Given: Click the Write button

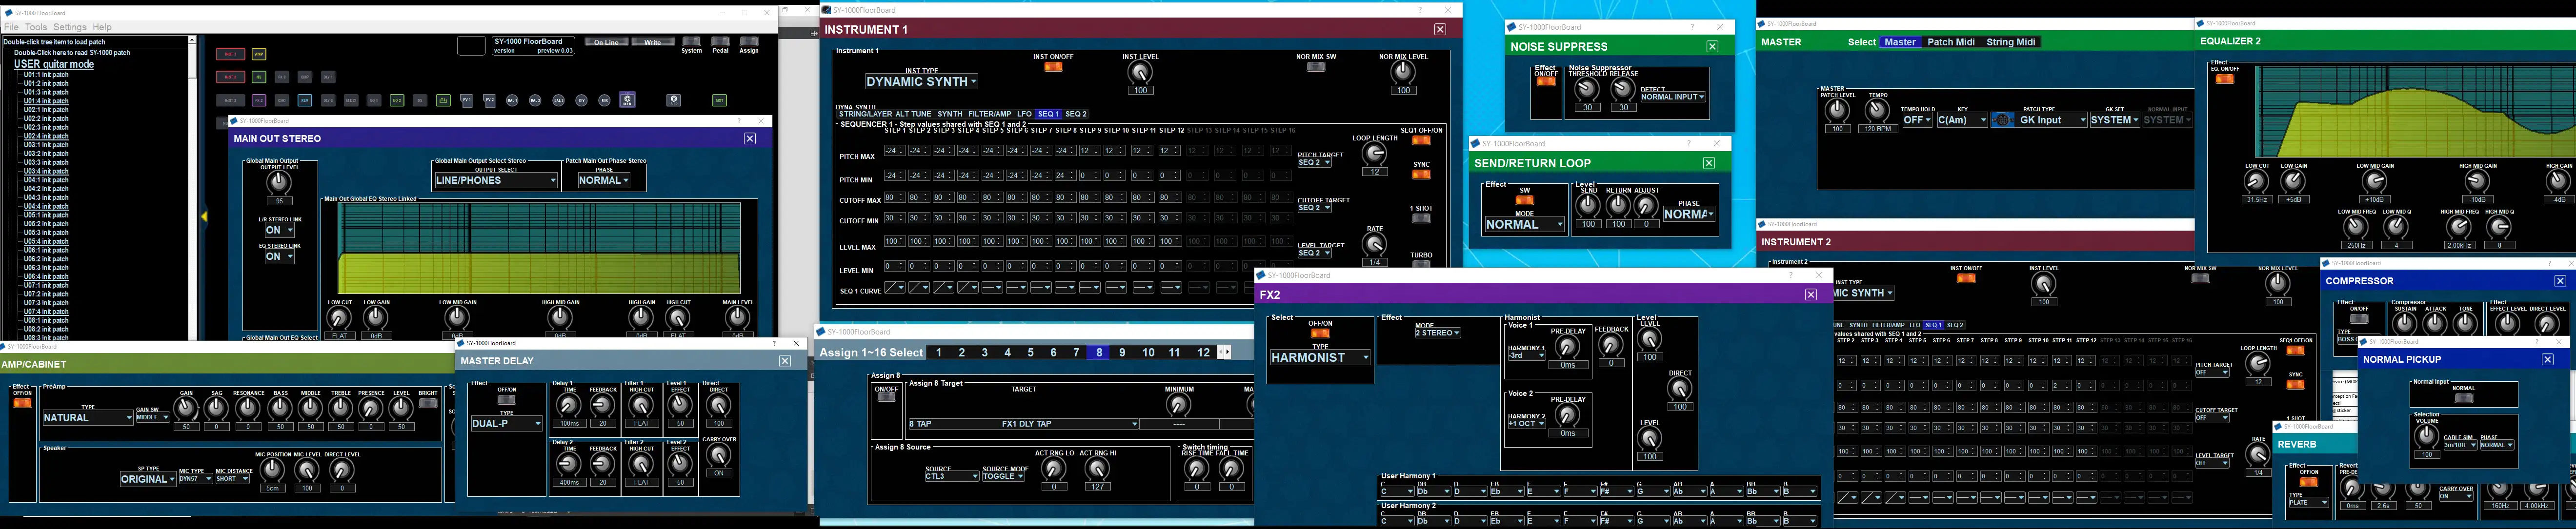Looking at the screenshot, I should 653,43.
